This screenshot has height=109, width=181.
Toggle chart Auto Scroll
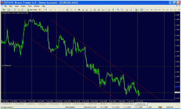pos(127,10)
